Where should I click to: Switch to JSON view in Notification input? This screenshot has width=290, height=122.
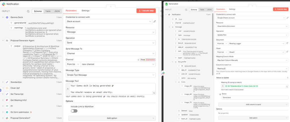[57, 11]
